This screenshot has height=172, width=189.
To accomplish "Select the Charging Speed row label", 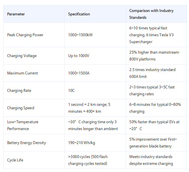I will click(21, 108).
